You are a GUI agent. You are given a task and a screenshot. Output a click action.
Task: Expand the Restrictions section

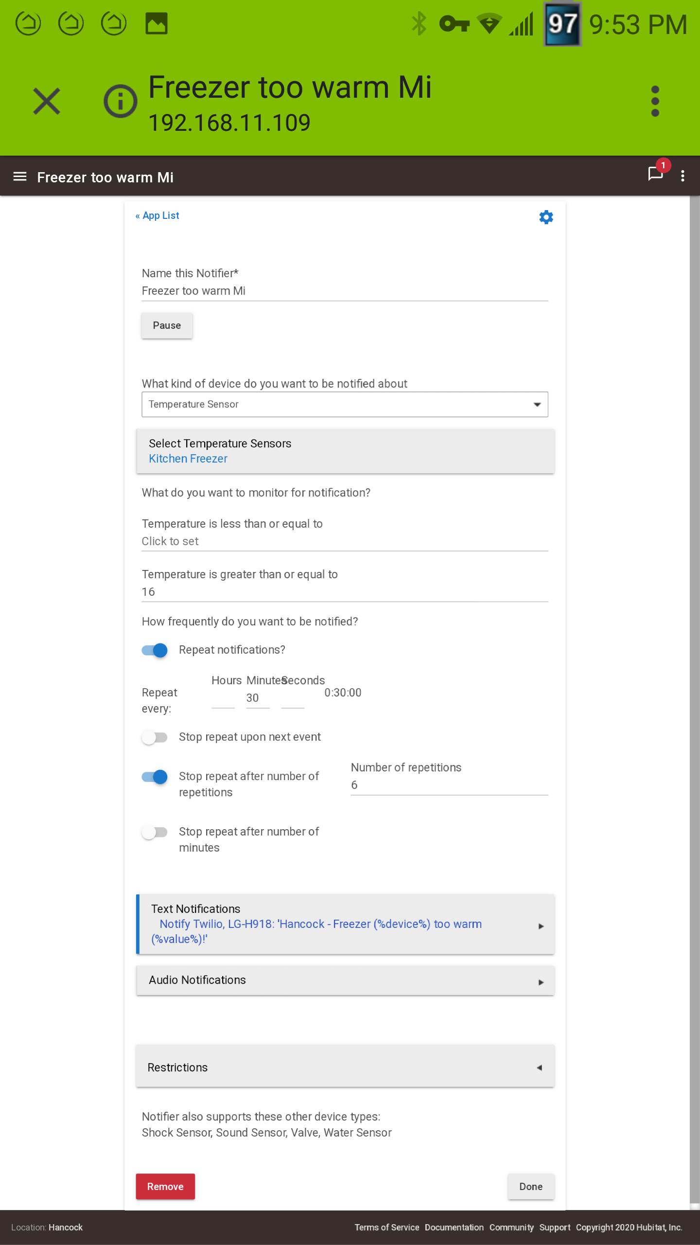[x=345, y=1067]
